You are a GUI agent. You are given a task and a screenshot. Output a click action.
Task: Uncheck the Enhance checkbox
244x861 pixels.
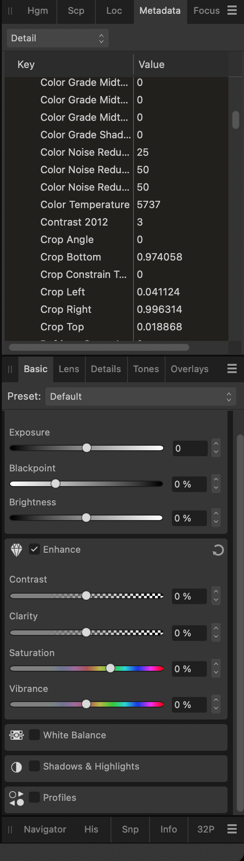tap(34, 549)
